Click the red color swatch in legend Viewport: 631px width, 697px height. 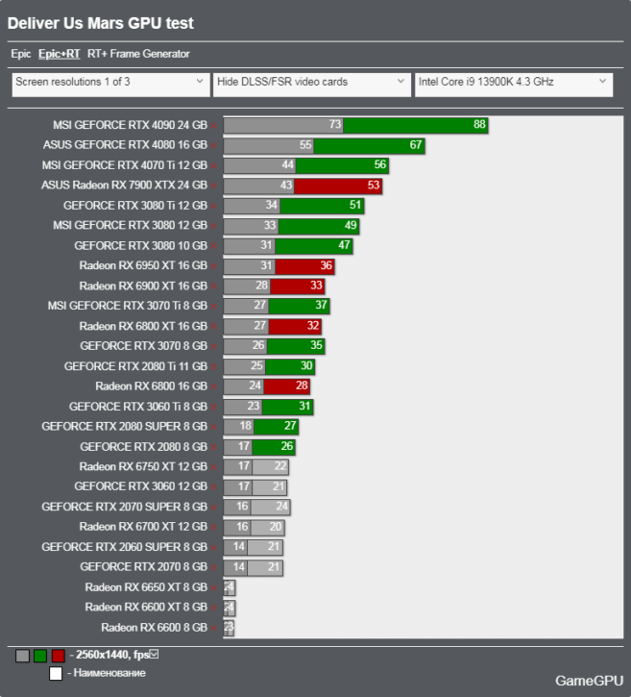tap(58, 656)
